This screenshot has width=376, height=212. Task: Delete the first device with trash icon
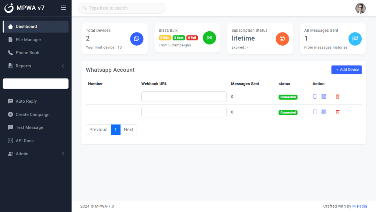pos(337,96)
